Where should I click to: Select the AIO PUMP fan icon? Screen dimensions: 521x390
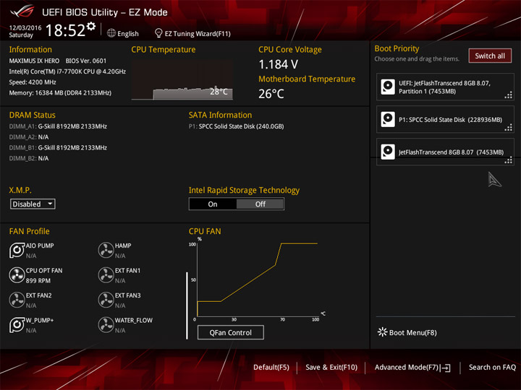(x=17, y=251)
